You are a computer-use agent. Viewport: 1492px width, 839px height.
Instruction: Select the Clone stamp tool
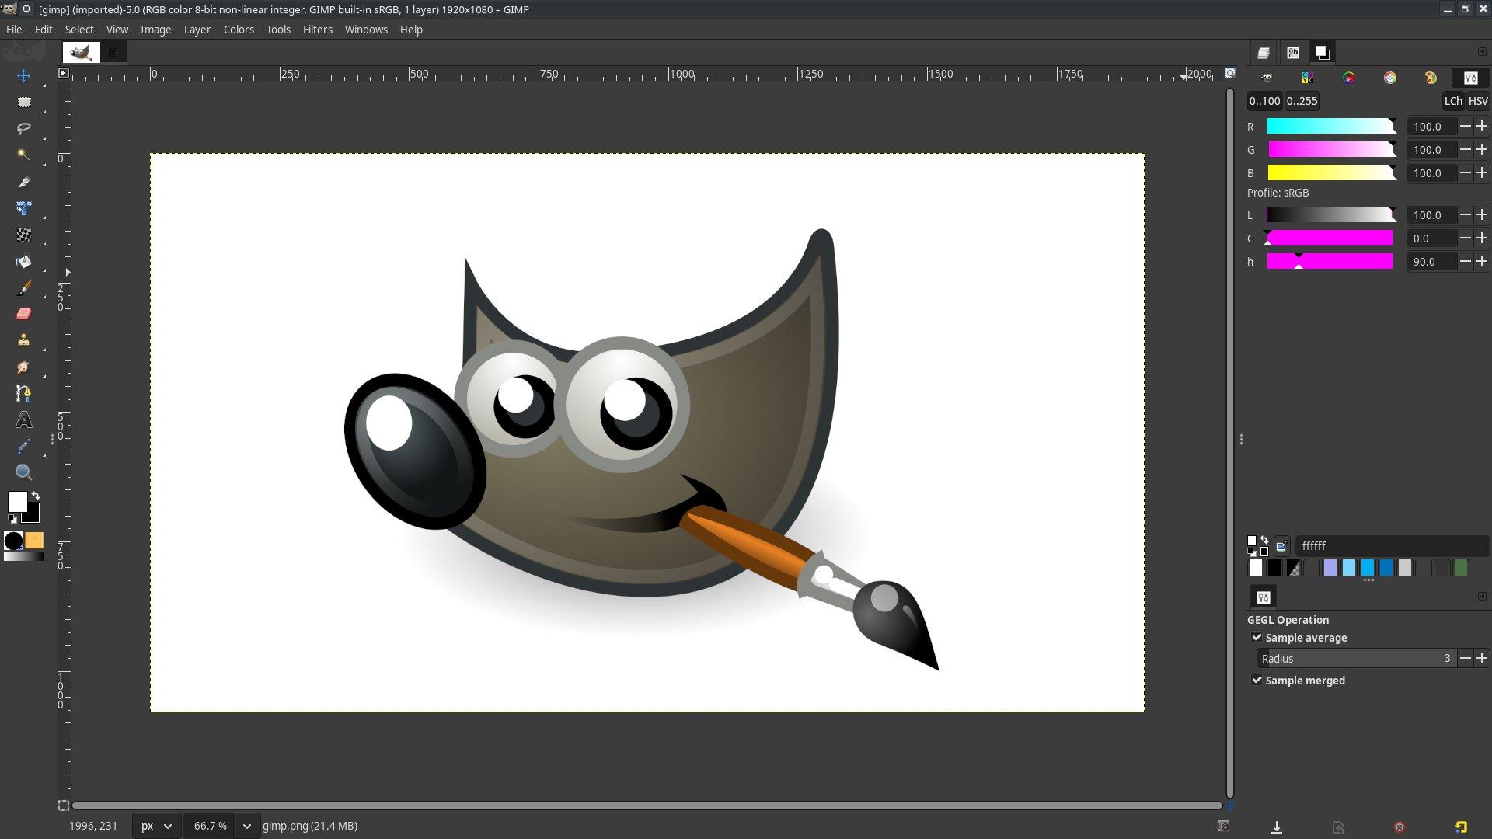point(23,340)
